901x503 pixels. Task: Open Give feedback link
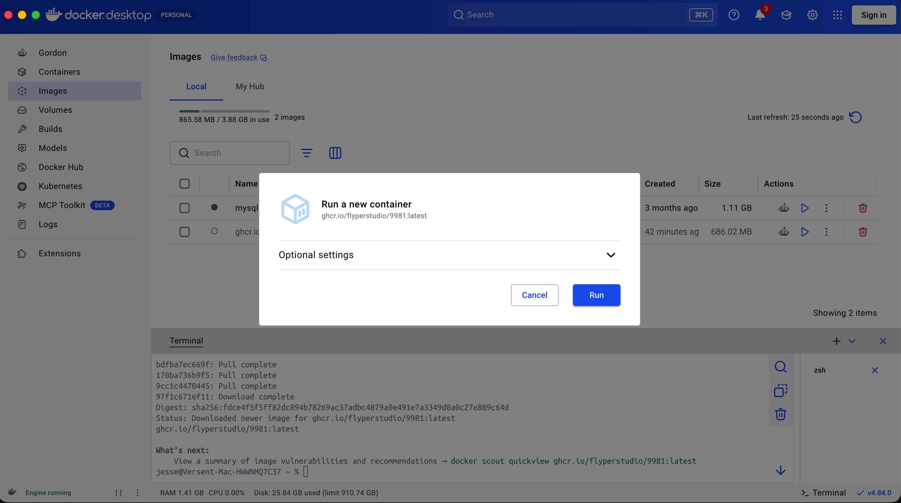[x=238, y=58]
